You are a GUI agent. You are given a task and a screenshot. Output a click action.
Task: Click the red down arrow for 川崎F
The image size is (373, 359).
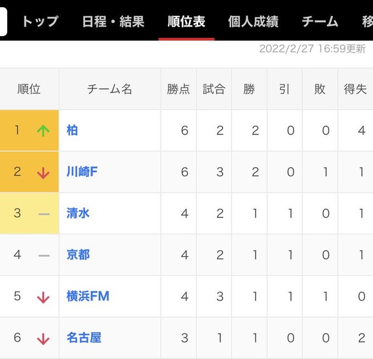click(x=43, y=173)
